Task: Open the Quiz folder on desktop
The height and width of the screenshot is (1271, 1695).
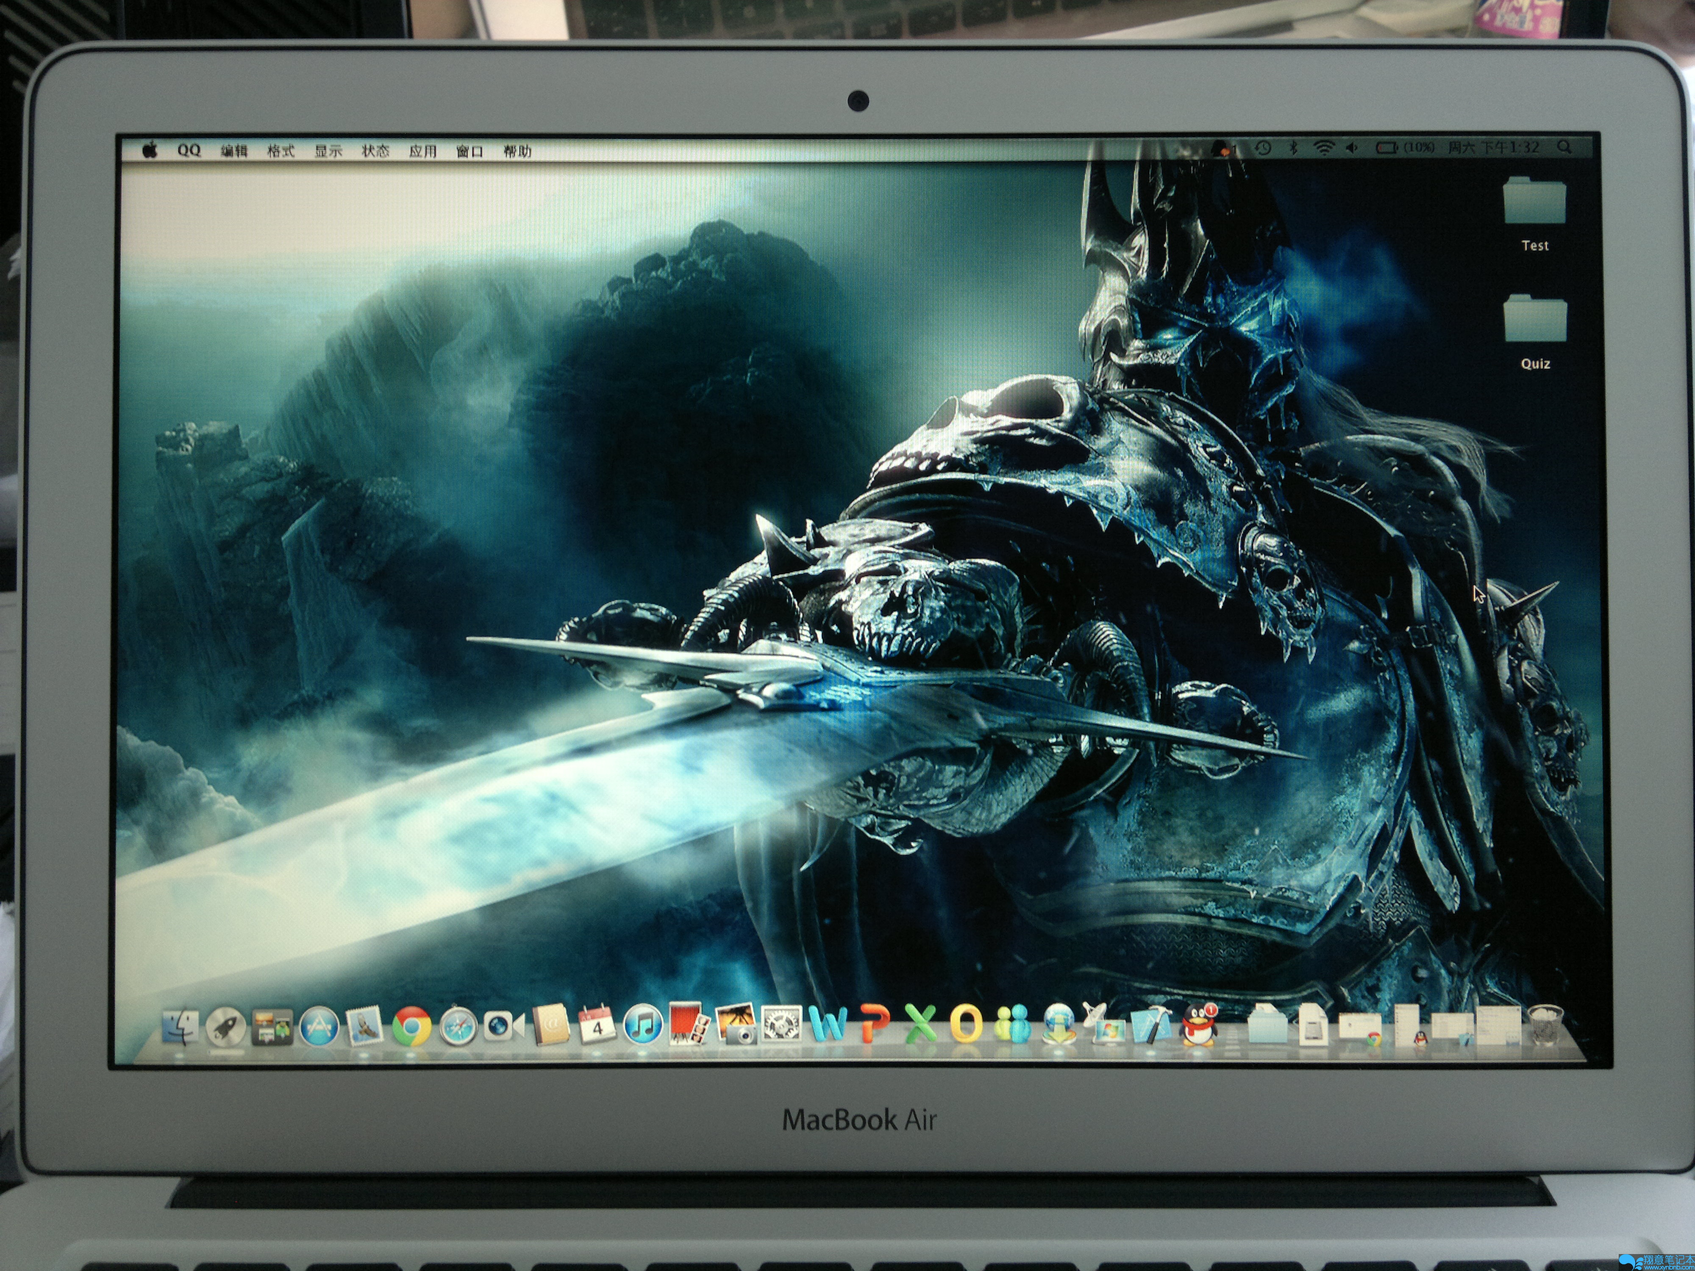Action: [1535, 333]
